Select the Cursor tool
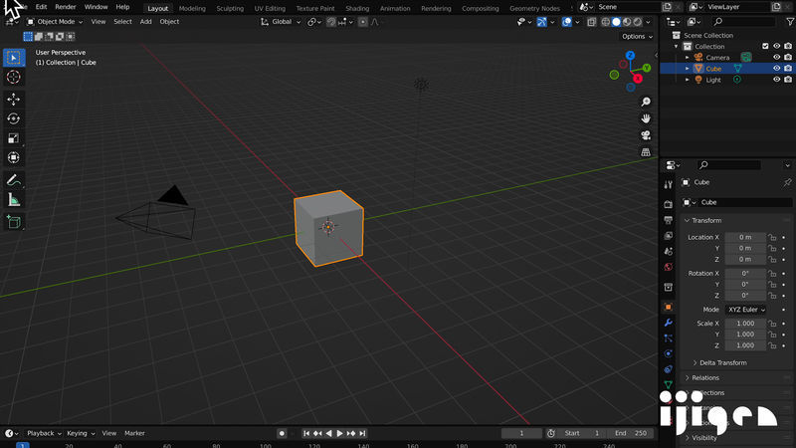 [x=14, y=77]
